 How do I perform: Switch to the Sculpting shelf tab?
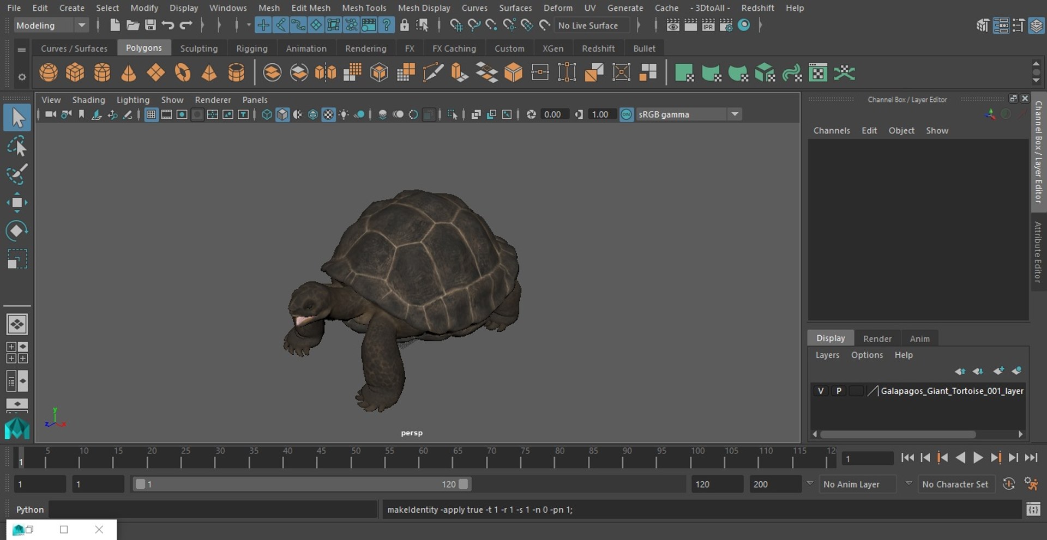[x=199, y=48]
